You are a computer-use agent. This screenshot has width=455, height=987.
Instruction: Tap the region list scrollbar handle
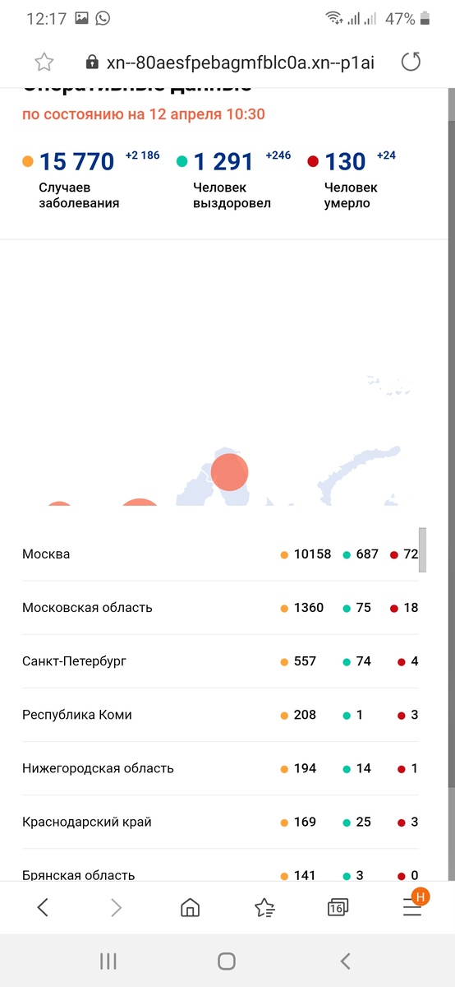coord(423,550)
